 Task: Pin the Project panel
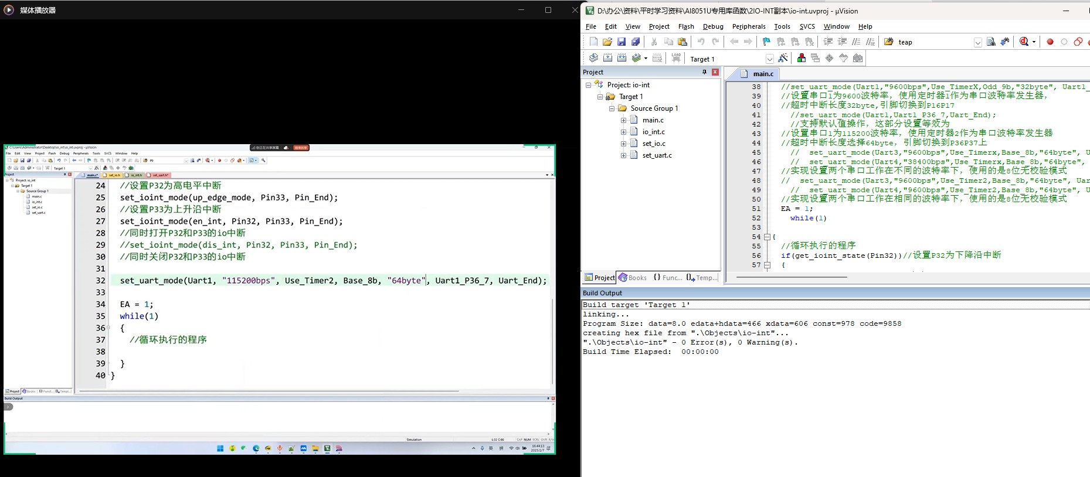pyautogui.click(x=704, y=72)
